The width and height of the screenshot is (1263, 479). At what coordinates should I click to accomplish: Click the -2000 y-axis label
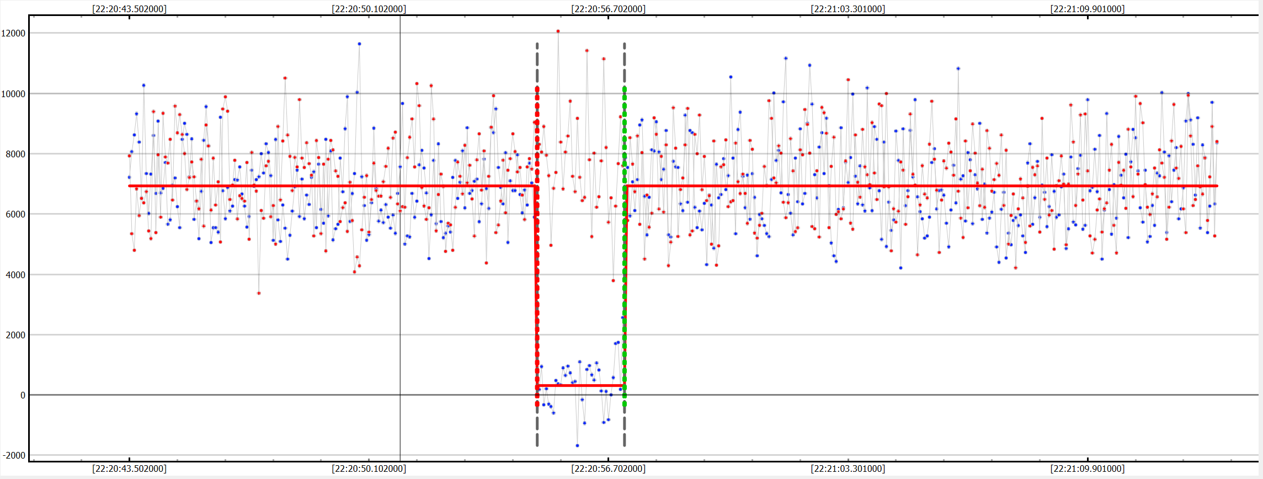[x=14, y=455]
